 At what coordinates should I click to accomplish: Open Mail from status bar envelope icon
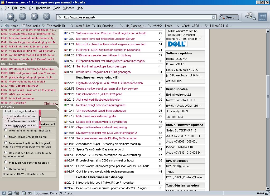coord(10,193)
